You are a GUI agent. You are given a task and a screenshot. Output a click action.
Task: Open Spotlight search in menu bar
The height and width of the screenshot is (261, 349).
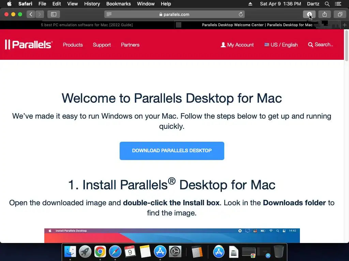(x=327, y=4)
